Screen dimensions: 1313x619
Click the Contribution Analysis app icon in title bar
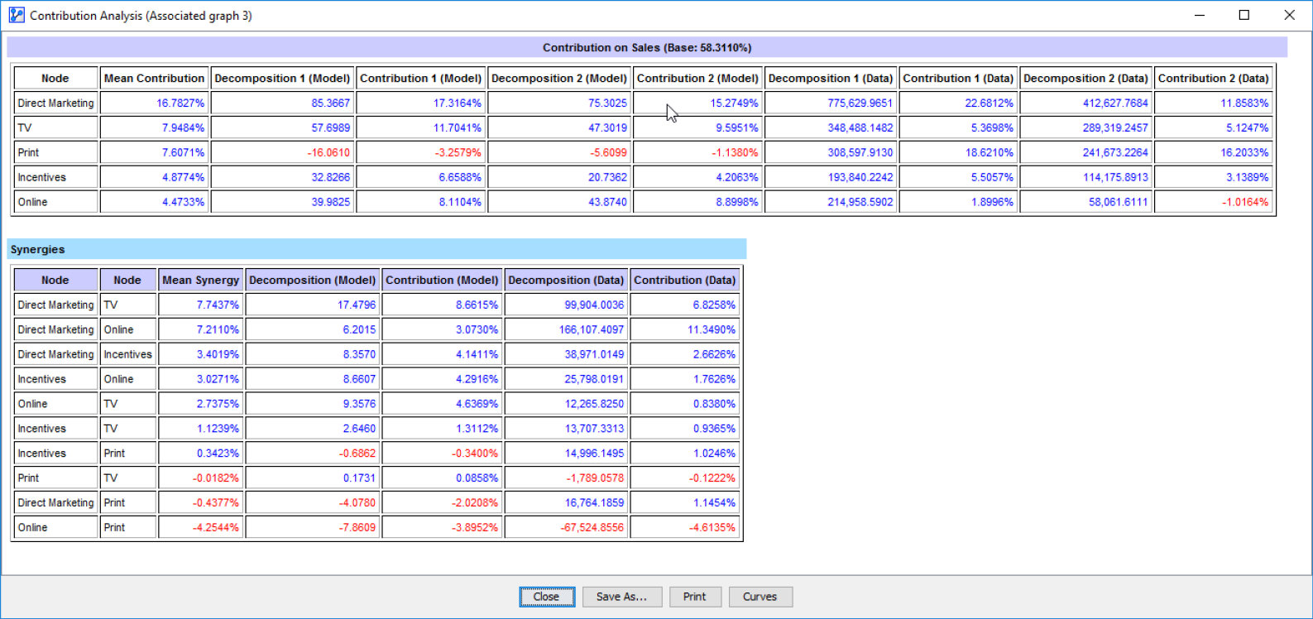17,15
